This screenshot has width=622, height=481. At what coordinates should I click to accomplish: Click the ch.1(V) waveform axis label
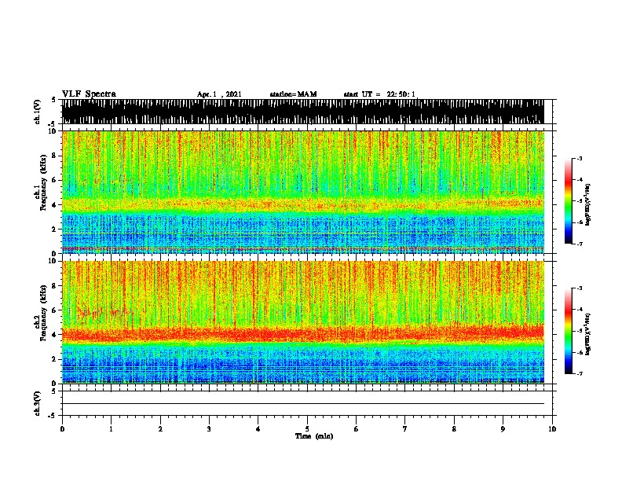[37, 112]
